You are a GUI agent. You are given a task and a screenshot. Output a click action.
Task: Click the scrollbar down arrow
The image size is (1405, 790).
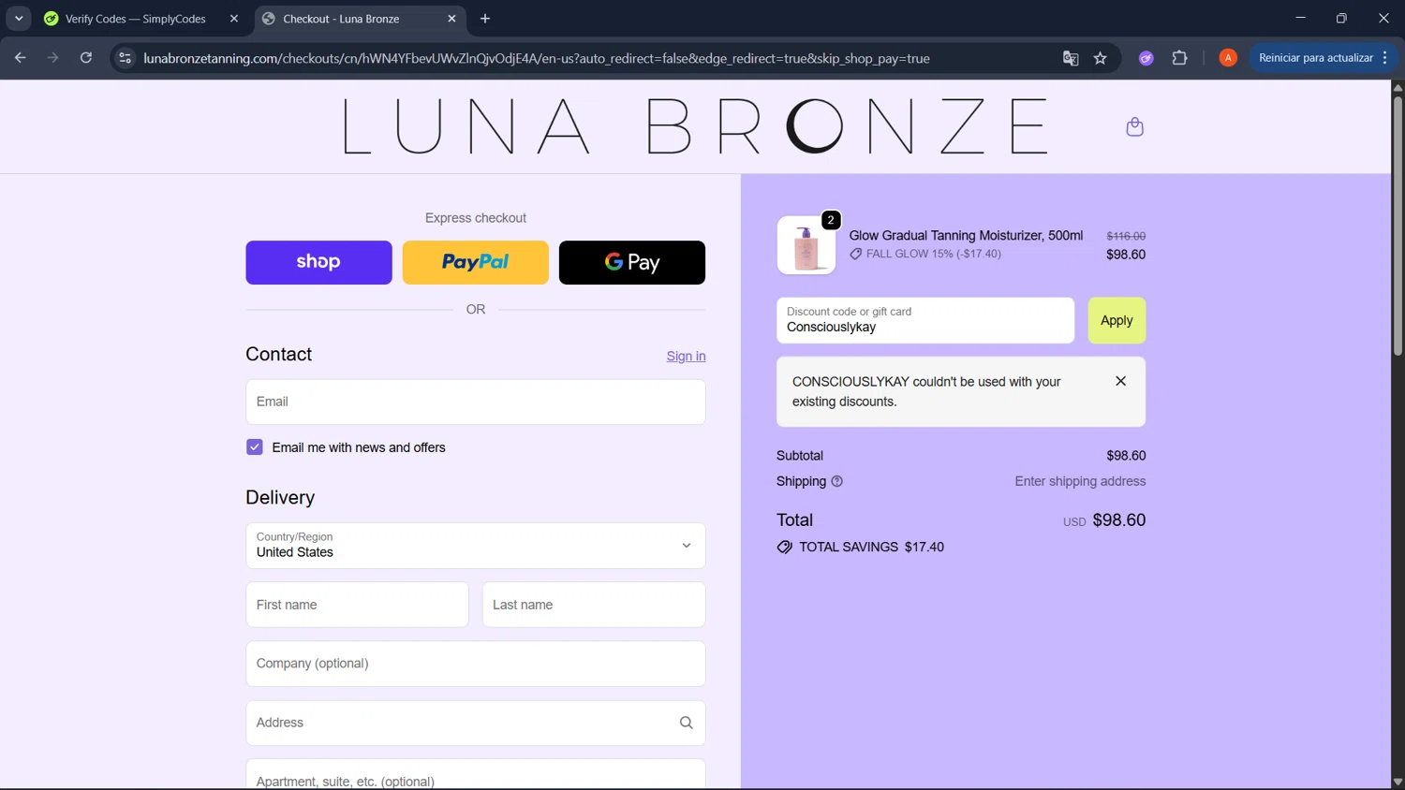coord(1398,782)
